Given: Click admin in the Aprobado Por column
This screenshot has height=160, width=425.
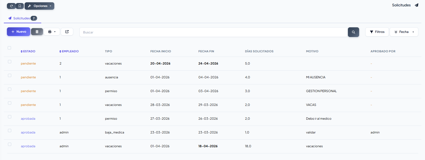Looking at the screenshot, I should click(x=375, y=132).
